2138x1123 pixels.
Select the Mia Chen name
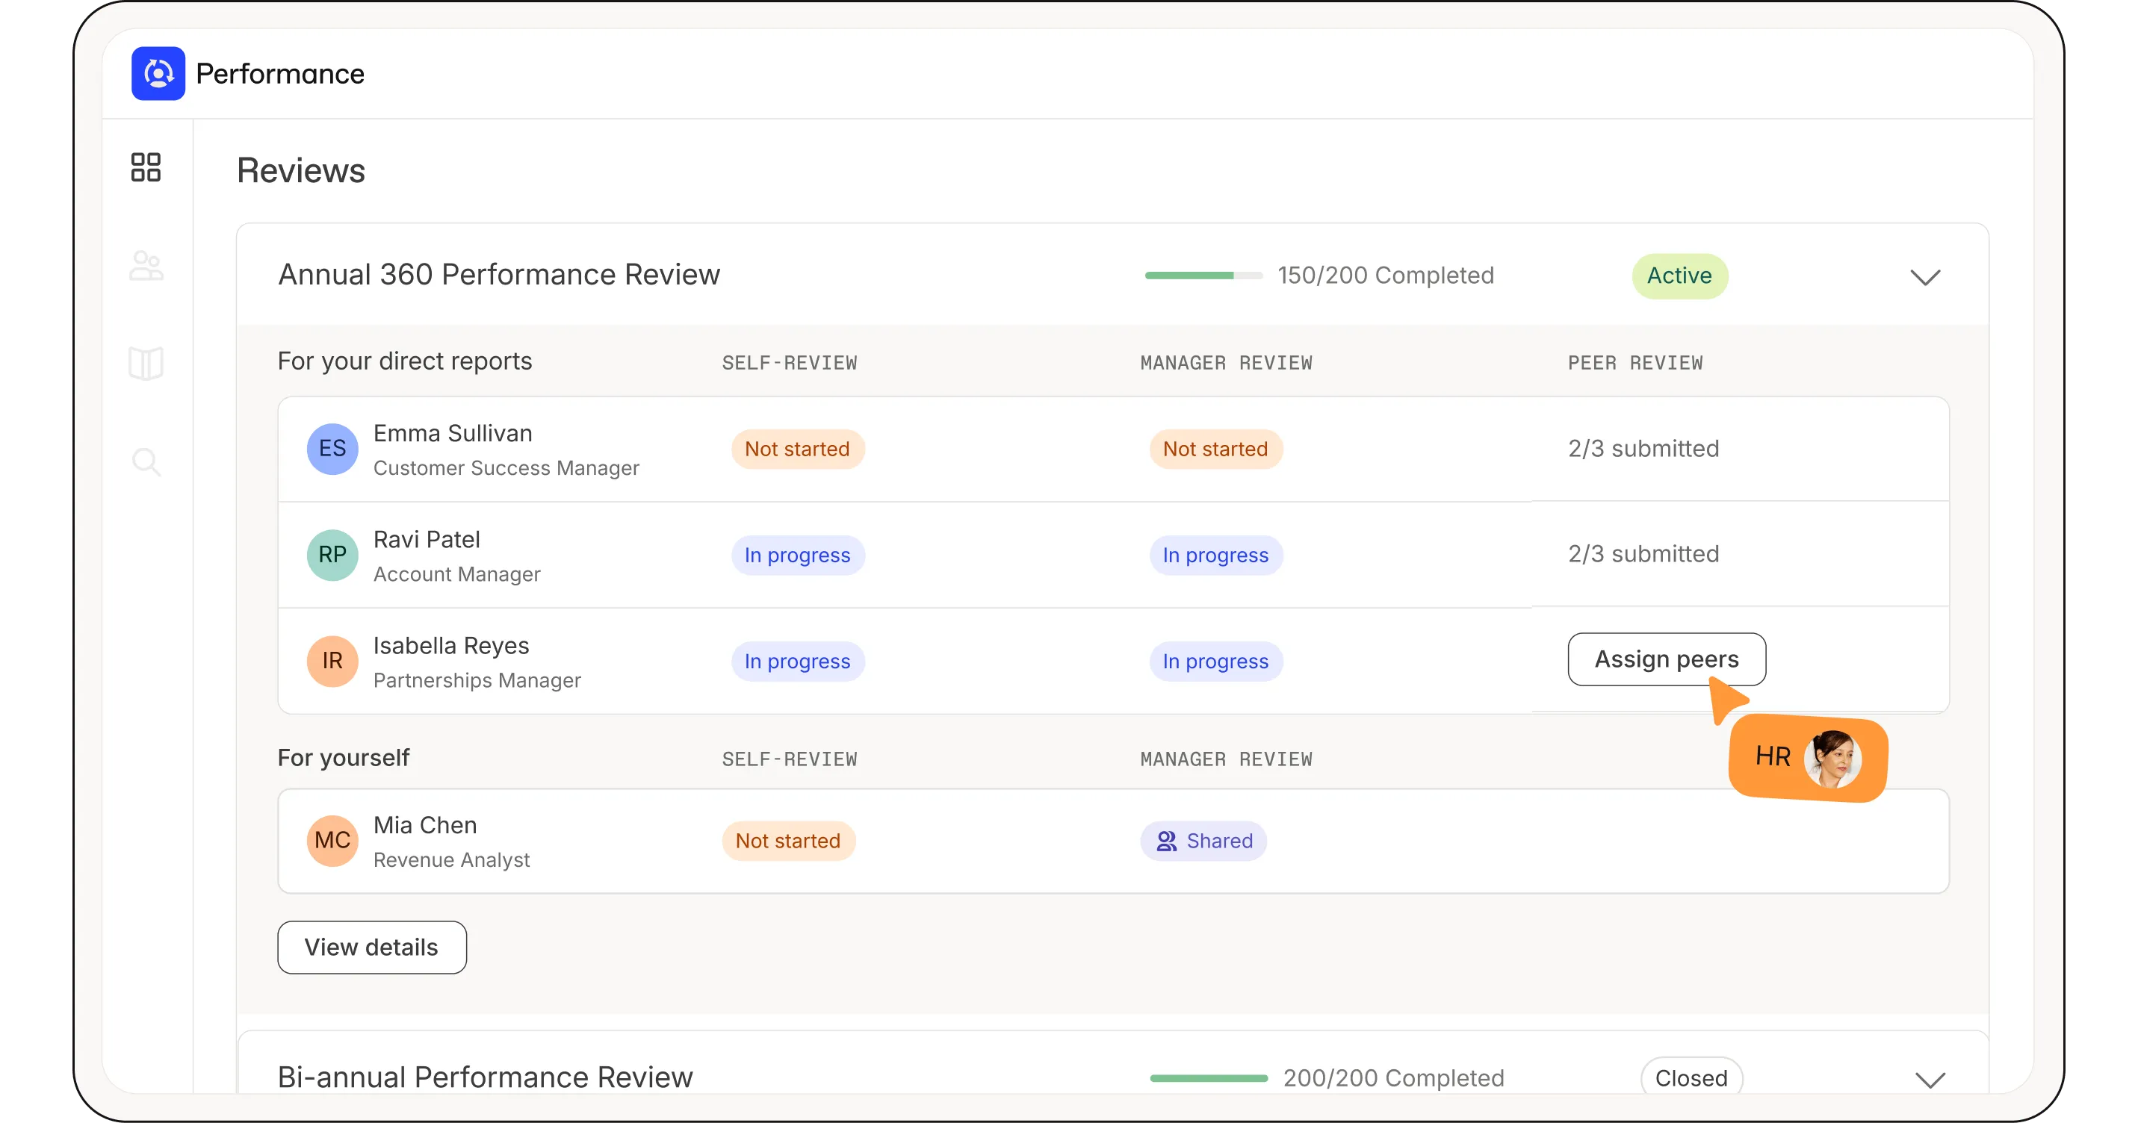(x=425, y=824)
